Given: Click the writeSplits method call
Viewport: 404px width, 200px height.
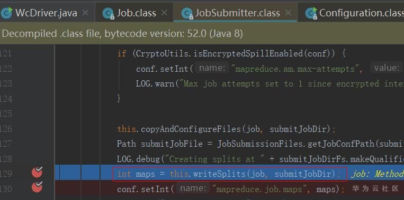Looking at the screenshot, I should [219, 174].
